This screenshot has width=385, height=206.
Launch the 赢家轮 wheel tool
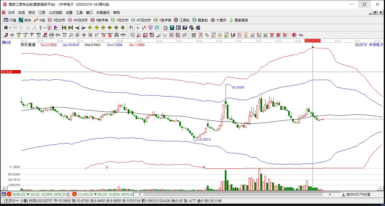click(x=200, y=20)
